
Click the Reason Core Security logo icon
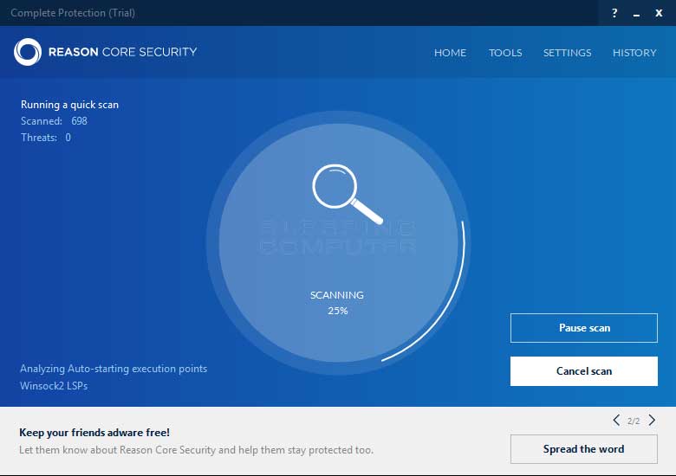28,52
